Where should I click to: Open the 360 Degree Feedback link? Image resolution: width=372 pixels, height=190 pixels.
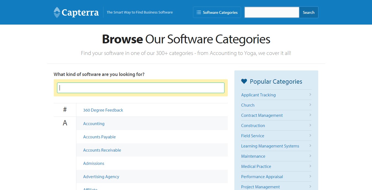103,110
